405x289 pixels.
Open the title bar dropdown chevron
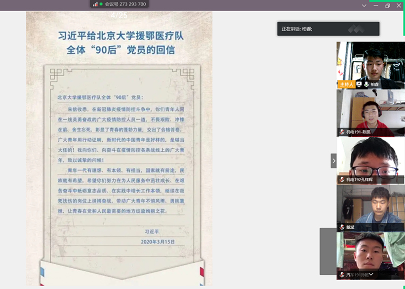click(x=364, y=6)
